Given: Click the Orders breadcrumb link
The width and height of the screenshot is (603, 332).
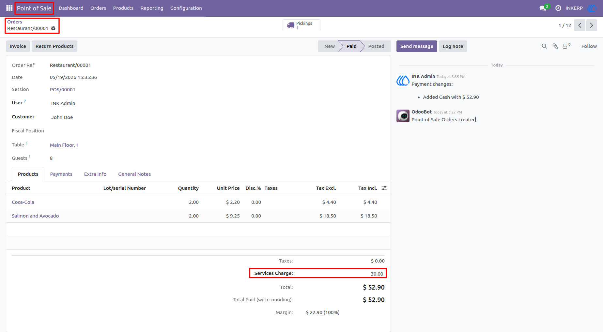Looking at the screenshot, I should [15, 22].
